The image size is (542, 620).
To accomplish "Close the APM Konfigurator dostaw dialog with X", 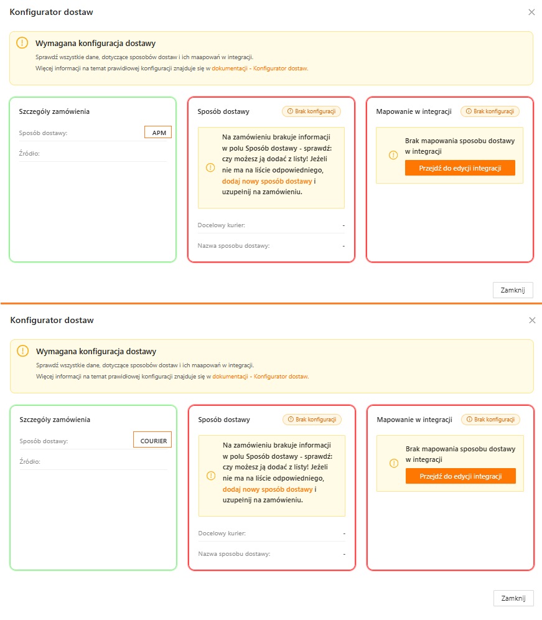I will coord(531,12).
